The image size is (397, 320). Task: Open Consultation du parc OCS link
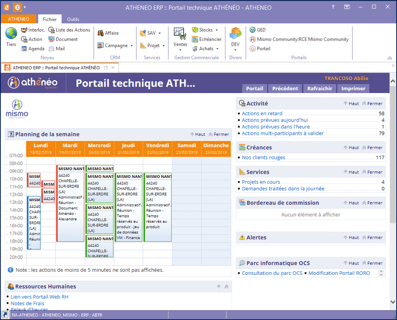pyautogui.click(x=272, y=273)
